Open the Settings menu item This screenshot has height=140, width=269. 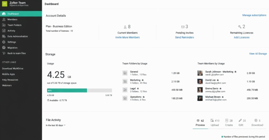pos(21,42)
